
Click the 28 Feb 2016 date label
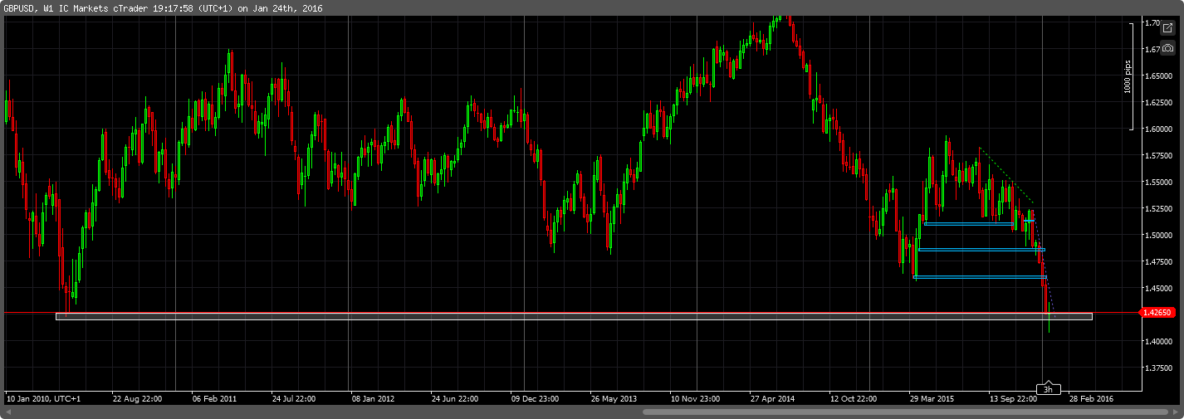tap(1089, 398)
